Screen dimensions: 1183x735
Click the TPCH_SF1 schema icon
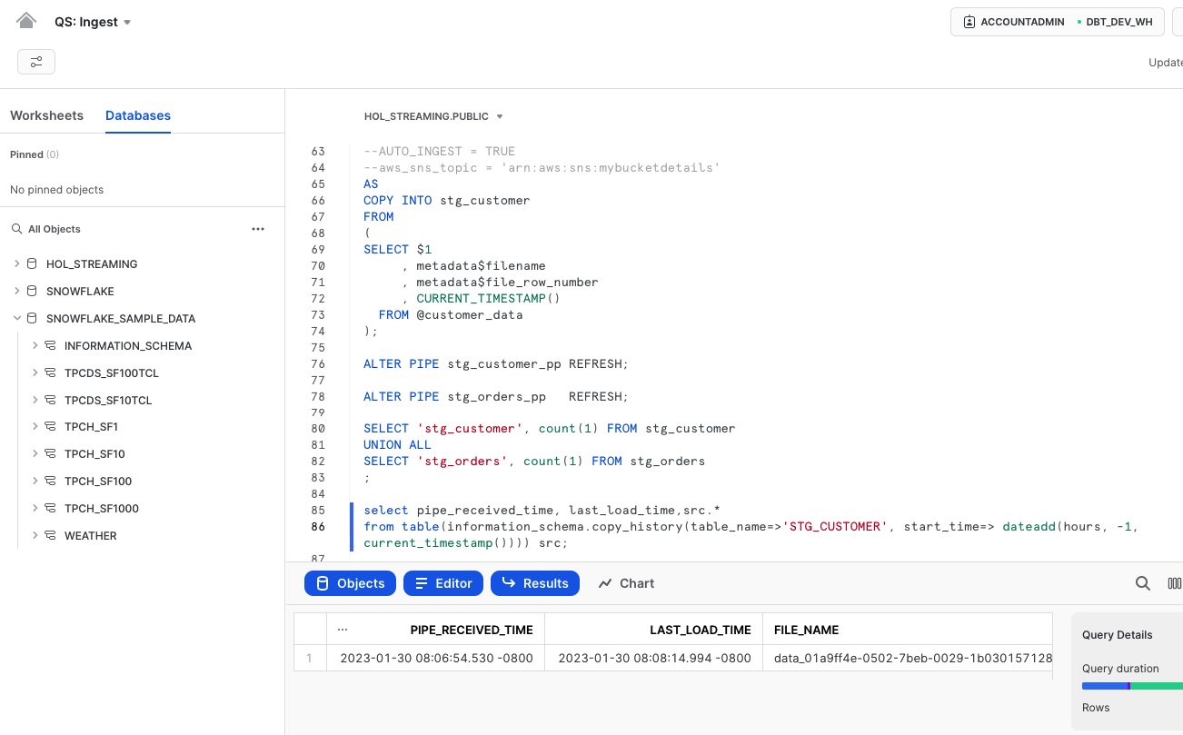pyautogui.click(x=50, y=427)
